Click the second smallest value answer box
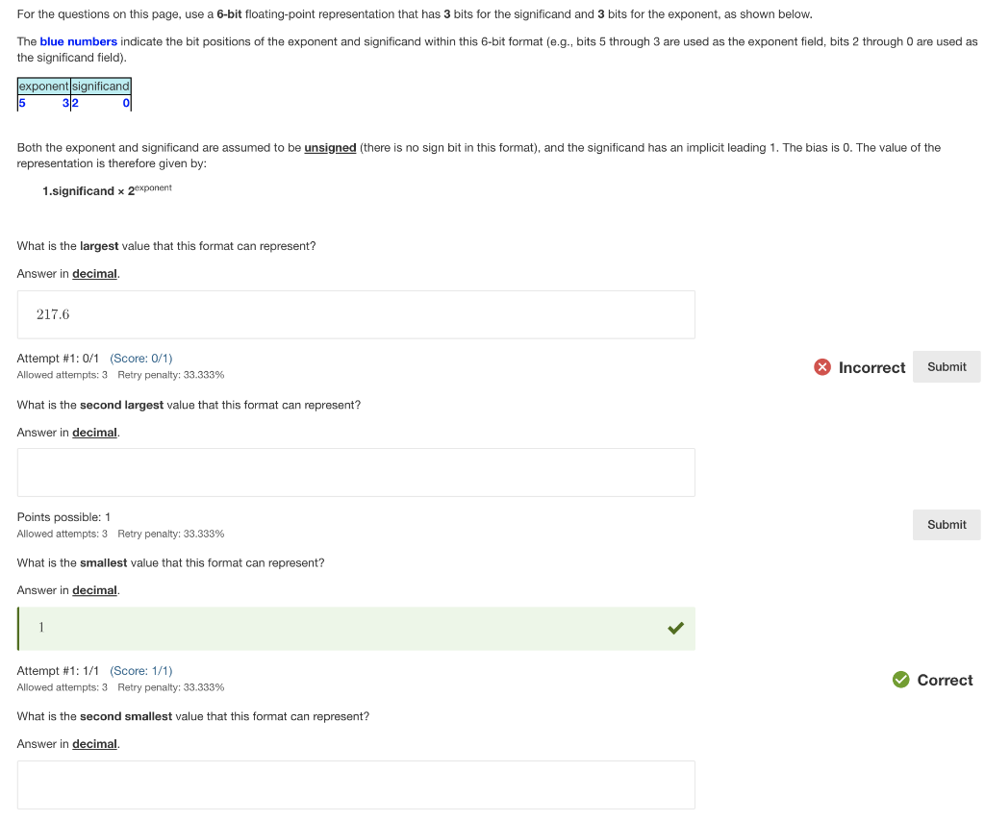 click(x=356, y=784)
